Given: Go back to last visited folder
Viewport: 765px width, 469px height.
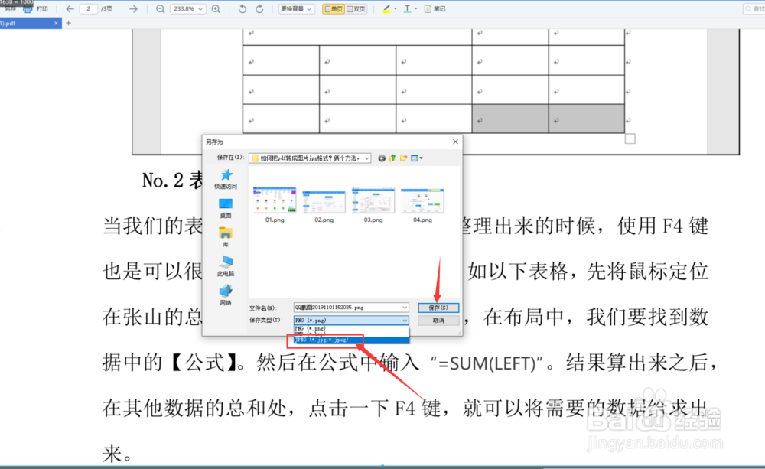Looking at the screenshot, I should click(382, 158).
